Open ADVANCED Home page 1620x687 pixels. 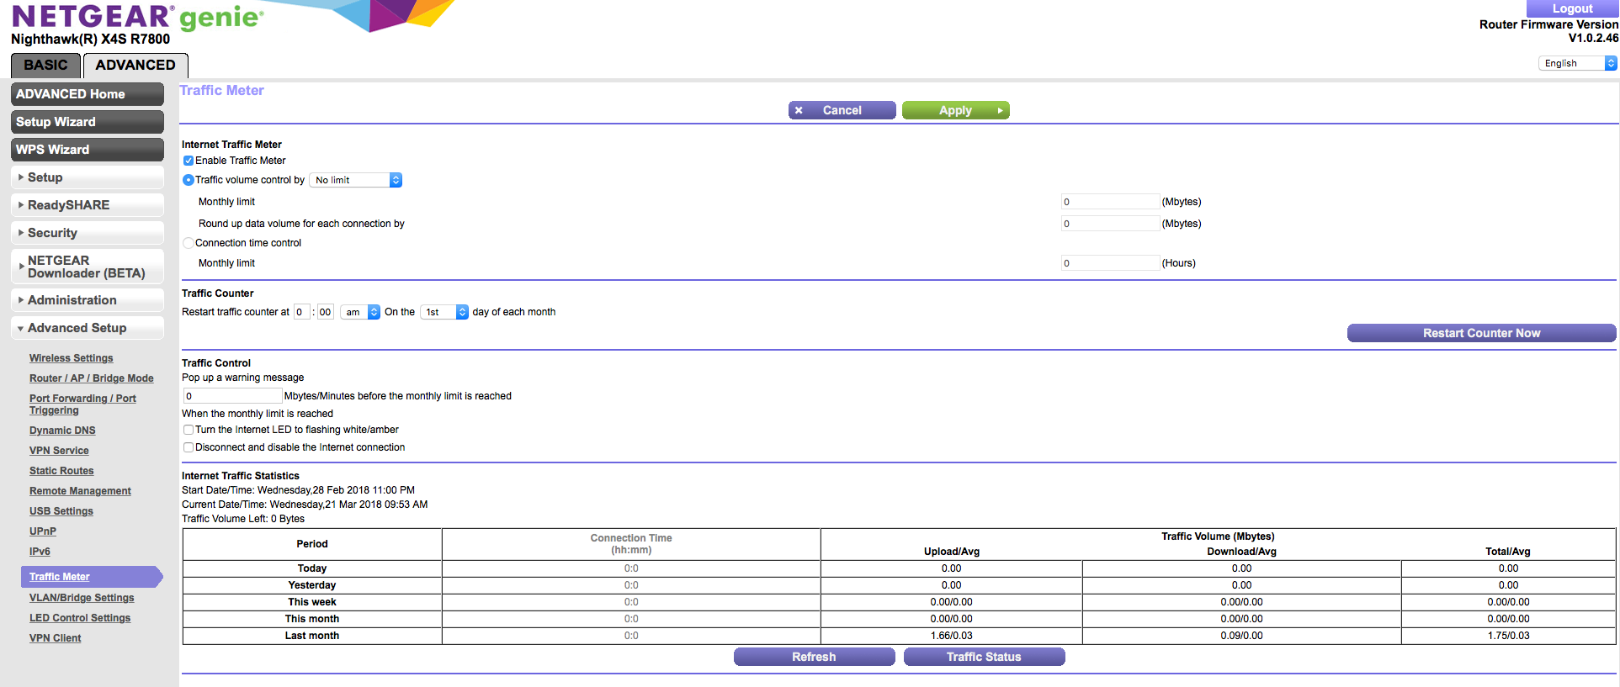pos(88,94)
